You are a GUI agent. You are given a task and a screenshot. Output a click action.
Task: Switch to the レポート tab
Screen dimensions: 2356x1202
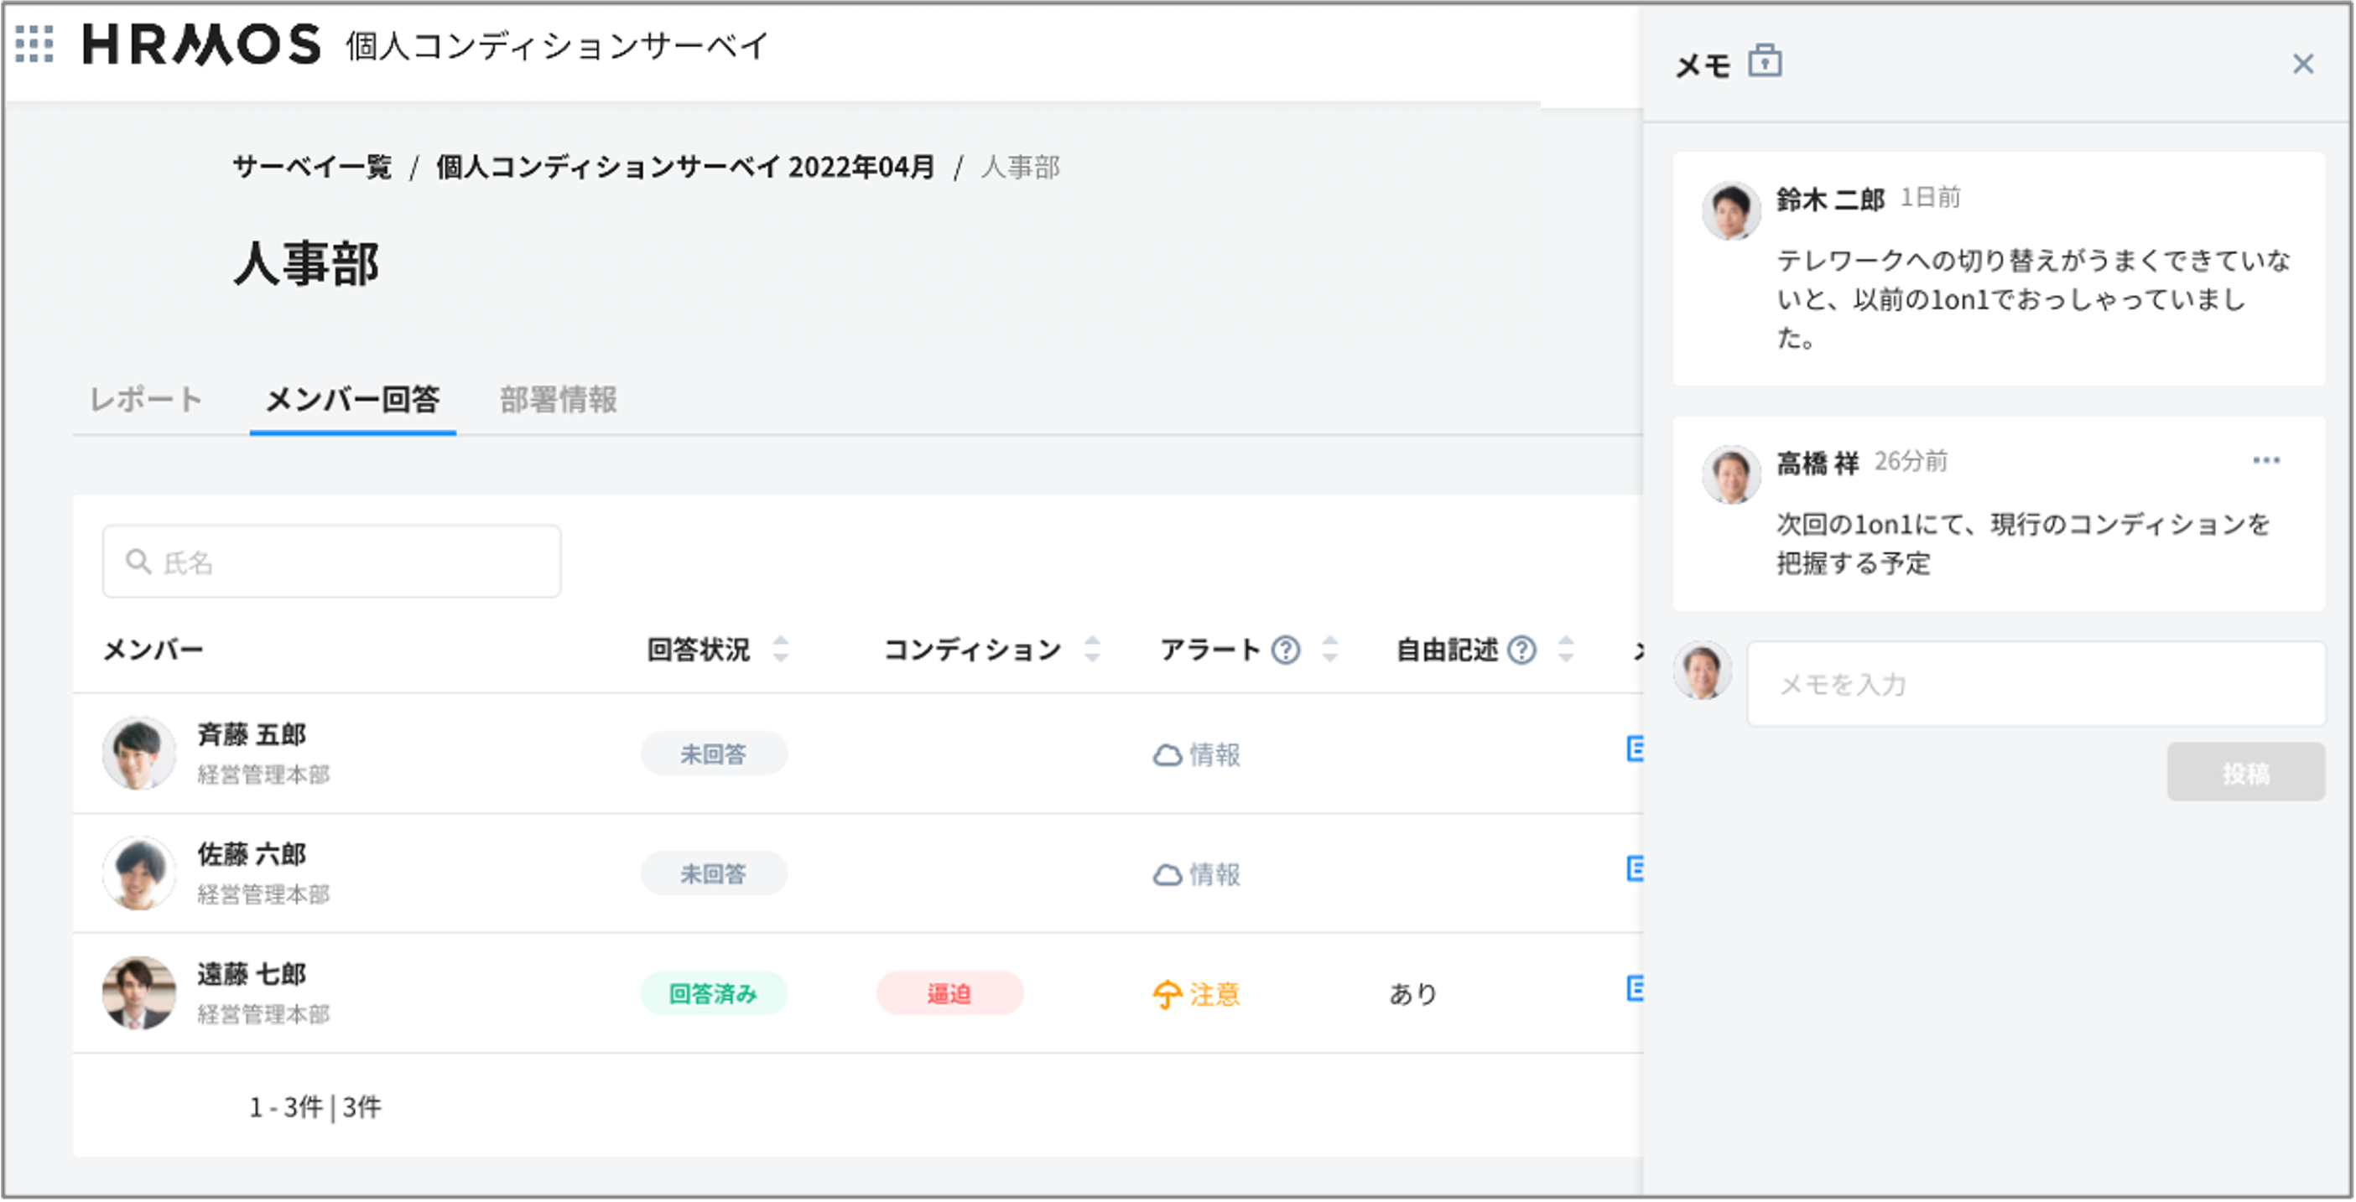(x=146, y=400)
